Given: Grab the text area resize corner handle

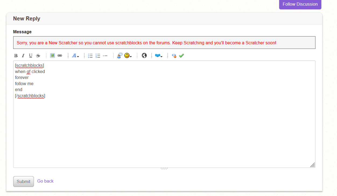Looking at the screenshot, I should pyautogui.click(x=313, y=165).
